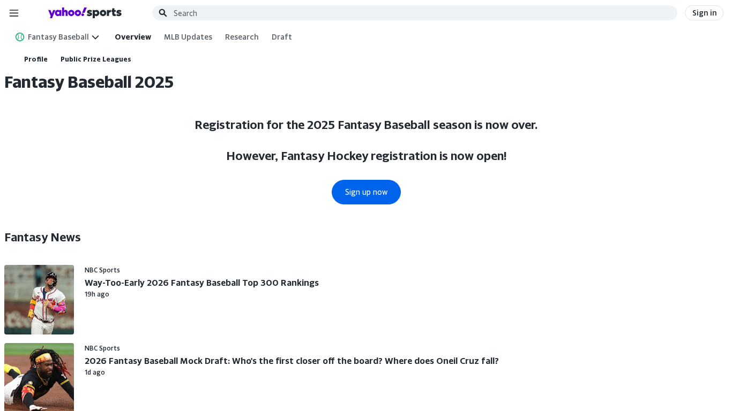
Task: Click the Sign up now button
Action: coord(366,192)
